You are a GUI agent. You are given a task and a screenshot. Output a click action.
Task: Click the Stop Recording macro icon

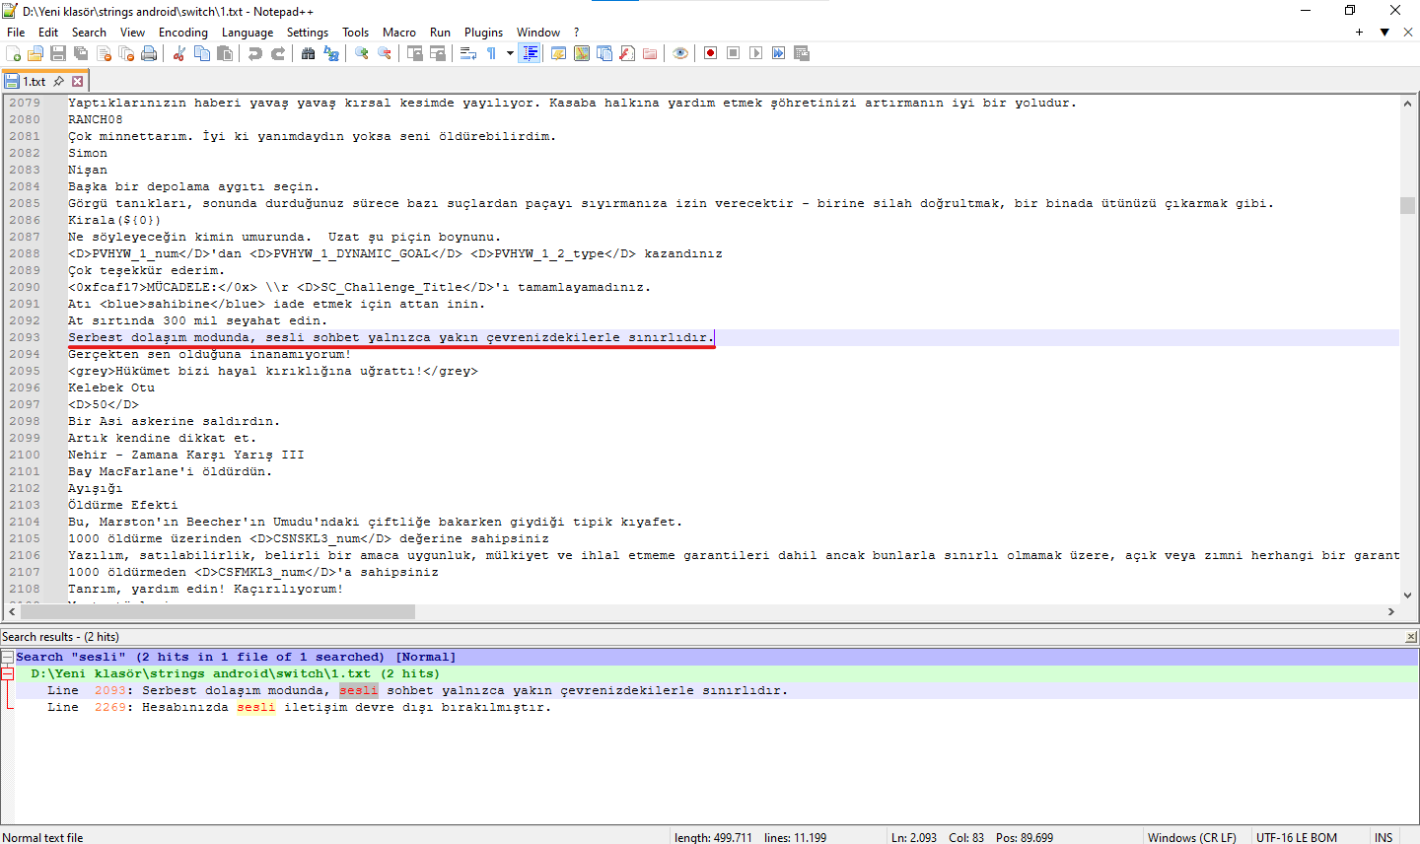coord(733,53)
